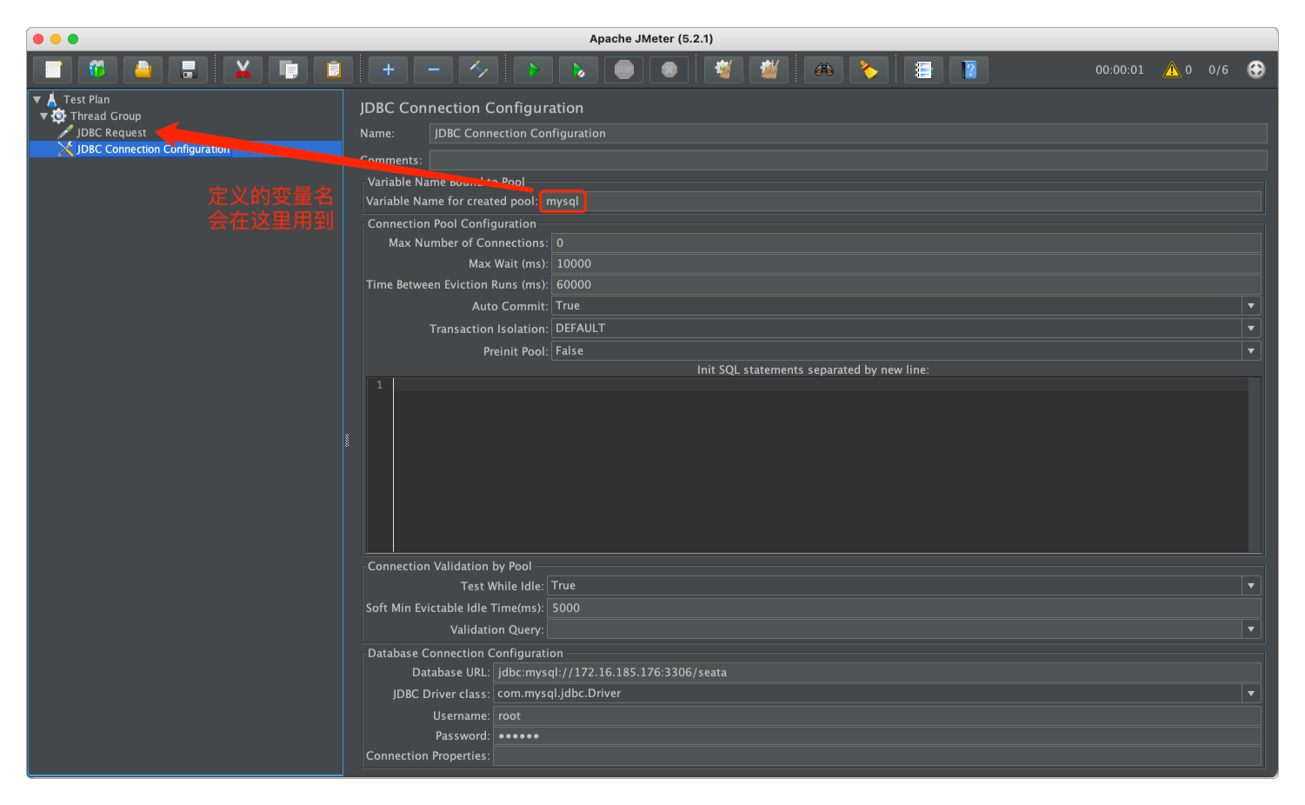Click the Init SQL editor vertical scrollbar
The height and width of the screenshot is (805, 1305).
click(1255, 465)
